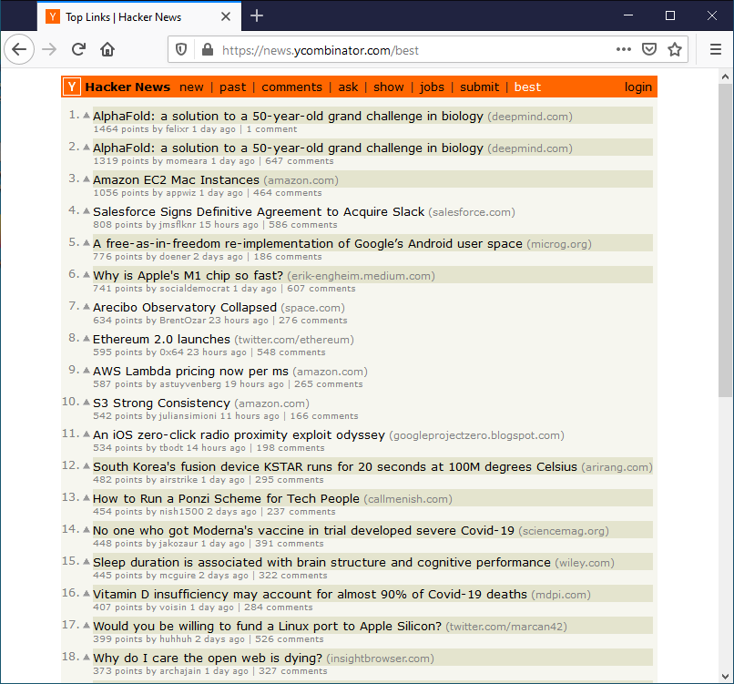Click the scrollbar down arrow
Screen dimensions: 734x684
coord(725,677)
